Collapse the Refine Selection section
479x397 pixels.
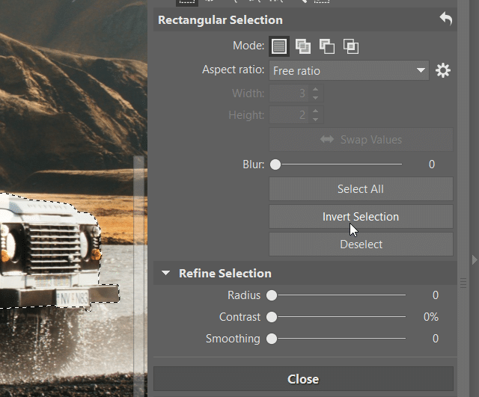tap(165, 274)
